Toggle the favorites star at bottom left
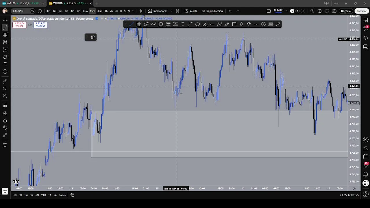 tap(5, 191)
